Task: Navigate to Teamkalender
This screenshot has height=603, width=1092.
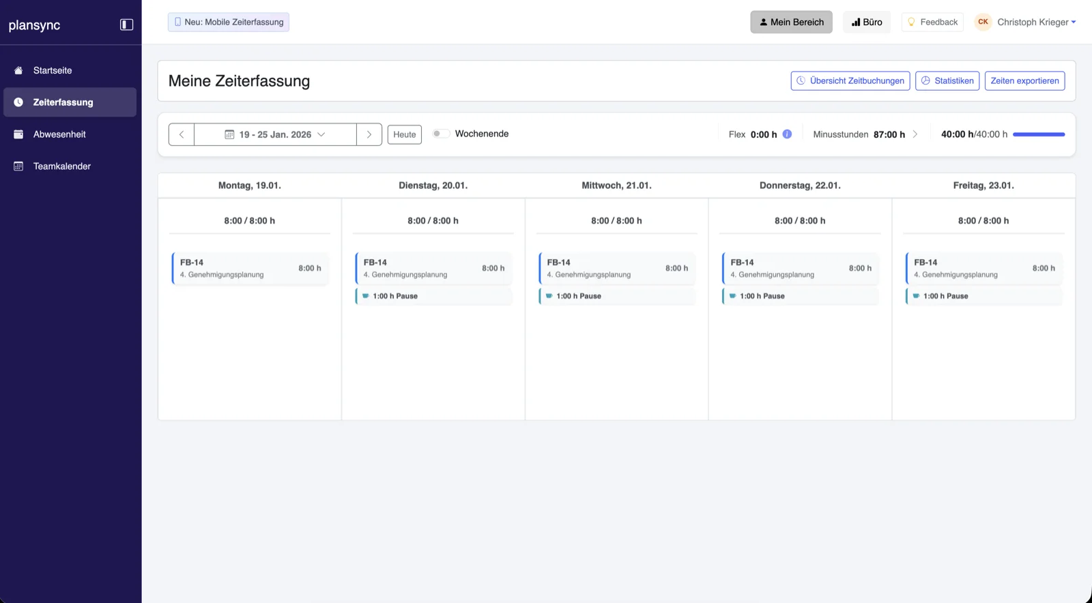Action: click(61, 166)
